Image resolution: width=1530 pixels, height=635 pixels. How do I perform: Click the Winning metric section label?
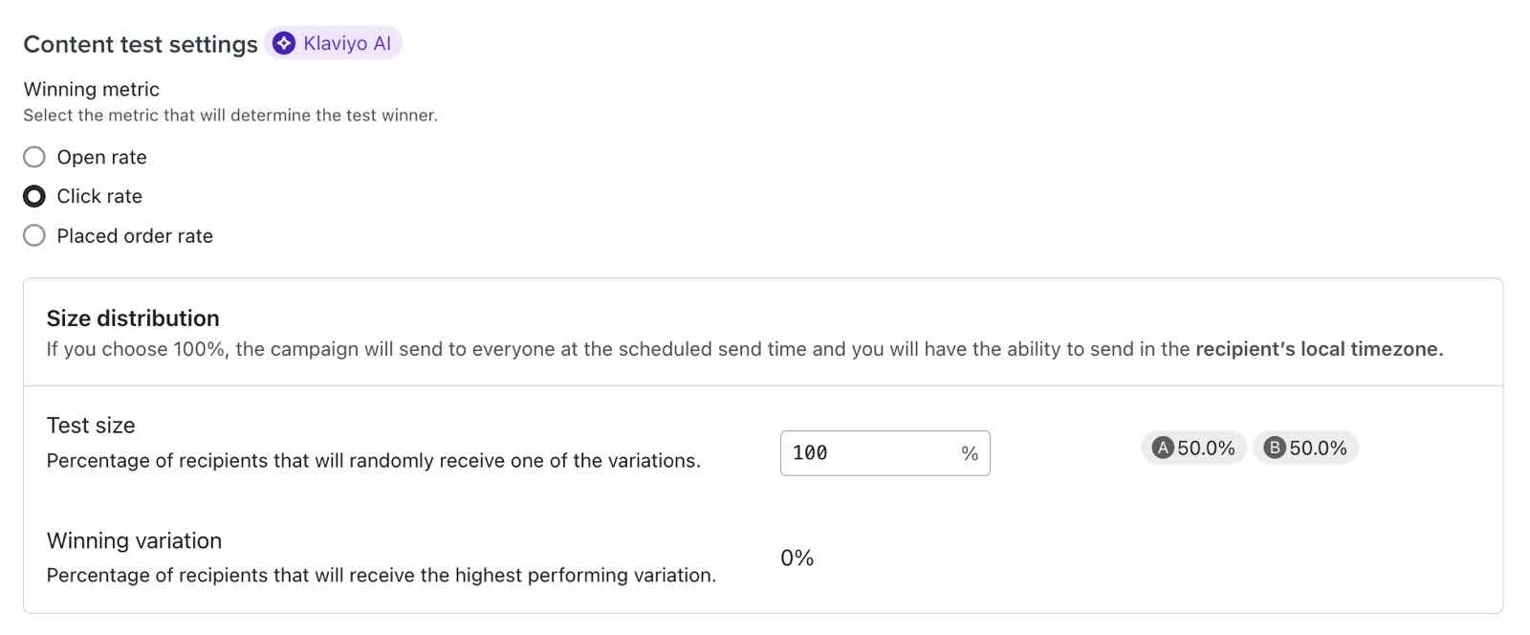[91, 89]
